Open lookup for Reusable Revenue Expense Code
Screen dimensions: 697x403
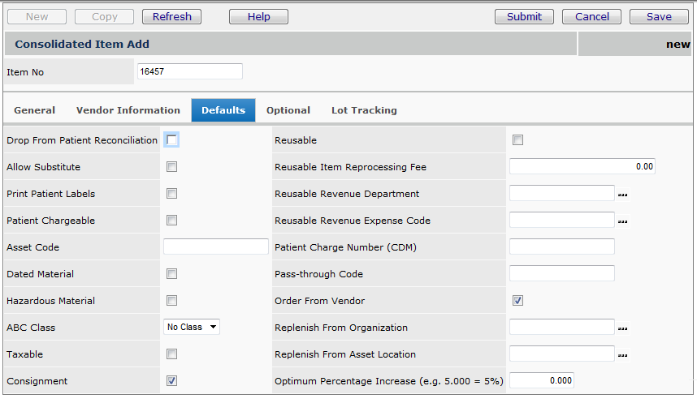(x=623, y=221)
